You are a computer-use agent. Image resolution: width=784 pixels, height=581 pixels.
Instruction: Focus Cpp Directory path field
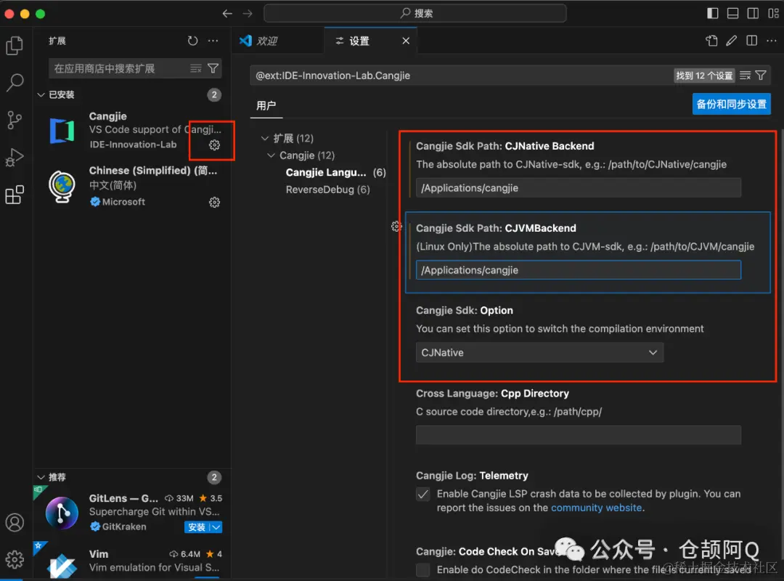(x=578, y=435)
